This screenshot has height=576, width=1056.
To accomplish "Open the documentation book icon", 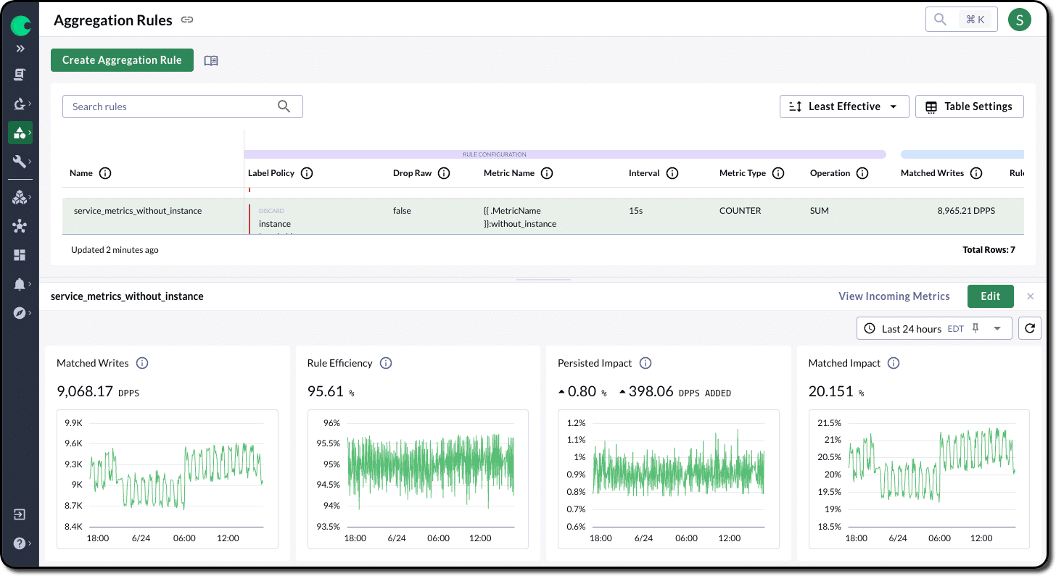I will pos(211,61).
